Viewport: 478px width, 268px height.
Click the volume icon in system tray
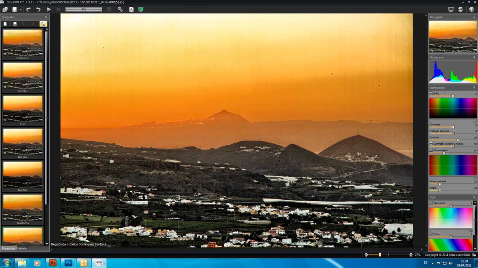[x=451, y=263]
